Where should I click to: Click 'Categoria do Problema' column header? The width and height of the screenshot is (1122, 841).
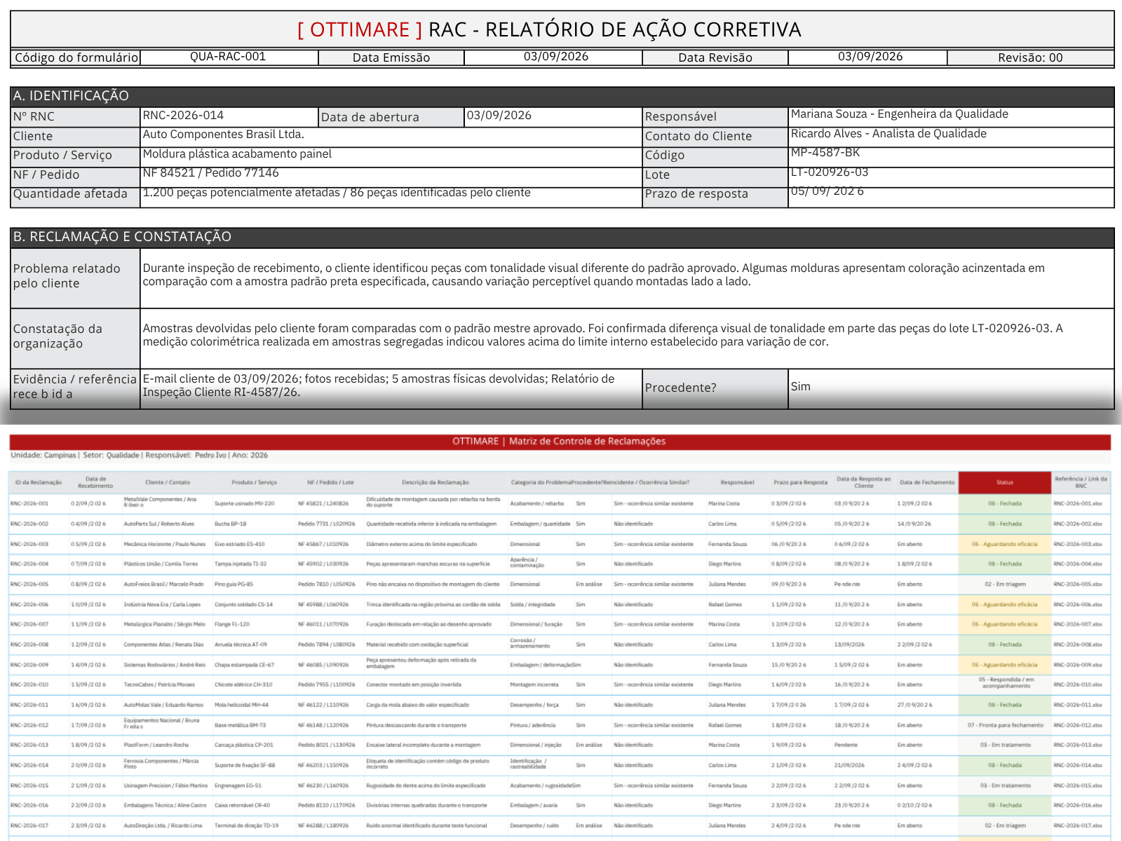coord(541,482)
